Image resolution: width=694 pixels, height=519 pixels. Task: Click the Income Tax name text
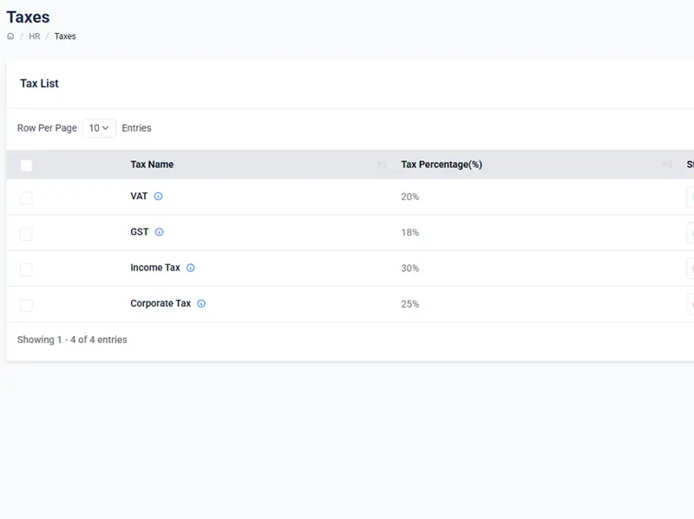pos(155,268)
